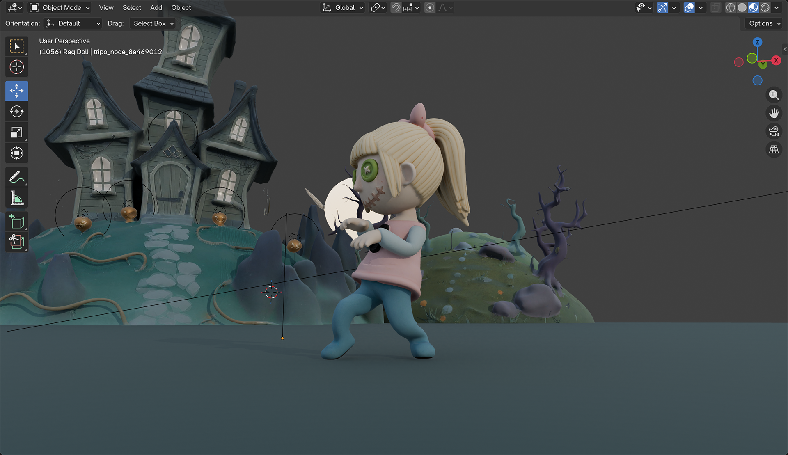The image size is (788, 455).
Task: Toggle show overlays button
Action: 689,7
